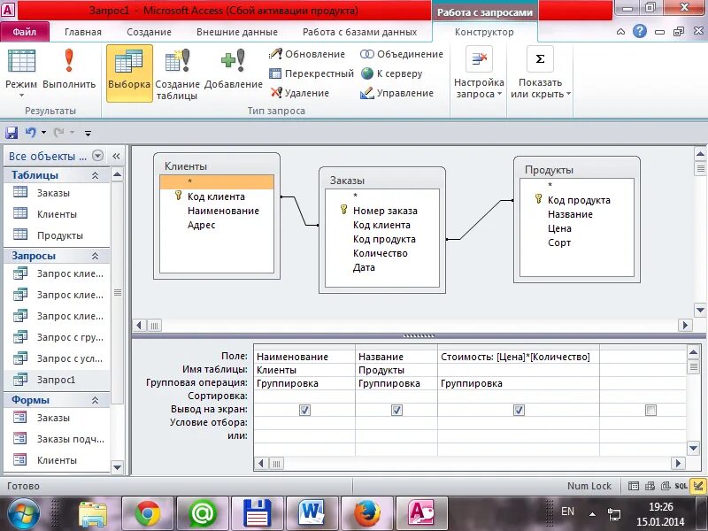The height and width of the screenshot is (531, 708).
Task: Open Firefox from the taskbar
Action: 366,513
